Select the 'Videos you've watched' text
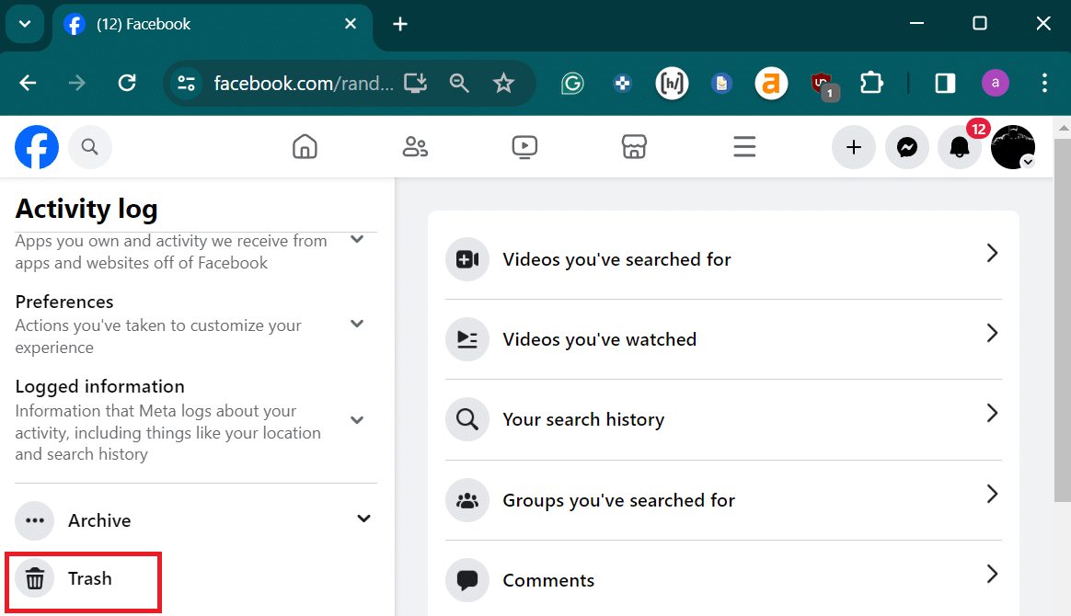Image resolution: width=1071 pixels, height=616 pixels. coord(600,339)
